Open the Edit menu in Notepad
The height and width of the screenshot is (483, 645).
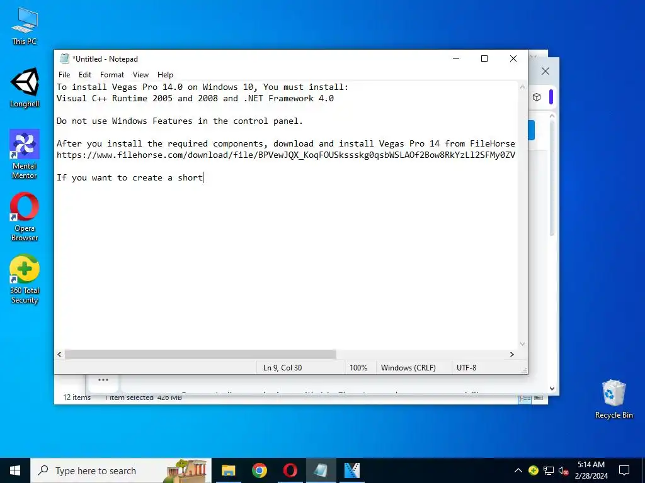(85, 75)
